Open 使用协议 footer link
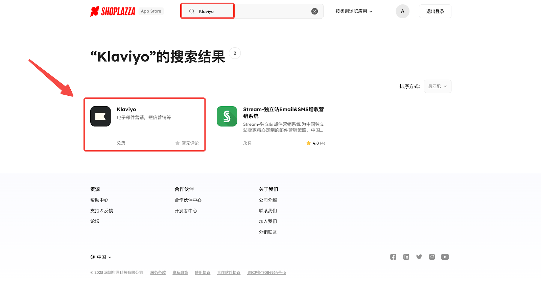This screenshot has height=284, width=541. point(203,273)
